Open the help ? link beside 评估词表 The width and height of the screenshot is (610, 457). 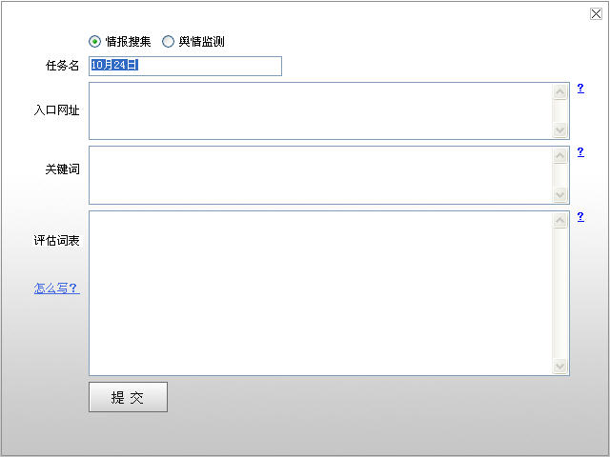[x=580, y=217]
